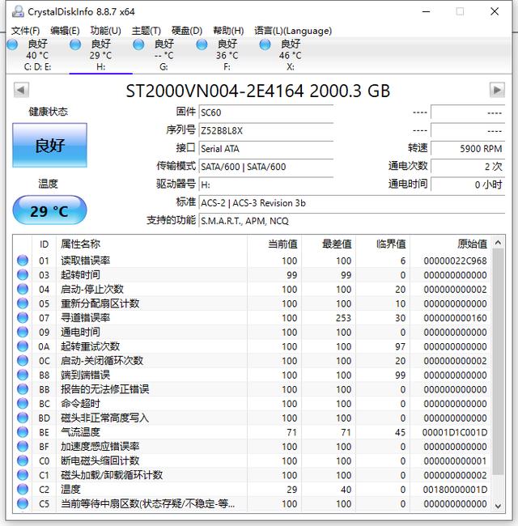Click status orb for attribute B8 端到端错误
518x526 pixels.
[x=23, y=375]
